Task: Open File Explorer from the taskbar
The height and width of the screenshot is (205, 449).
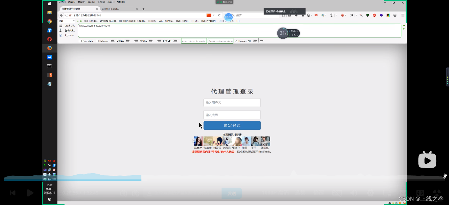Action: coord(49,12)
